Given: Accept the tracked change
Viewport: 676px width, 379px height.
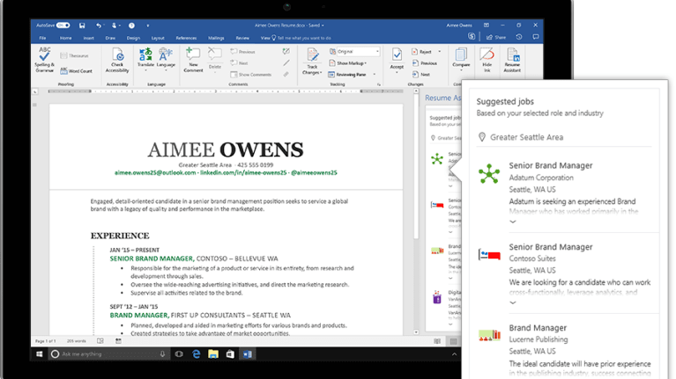Looking at the screenshot, I should 397,59.
